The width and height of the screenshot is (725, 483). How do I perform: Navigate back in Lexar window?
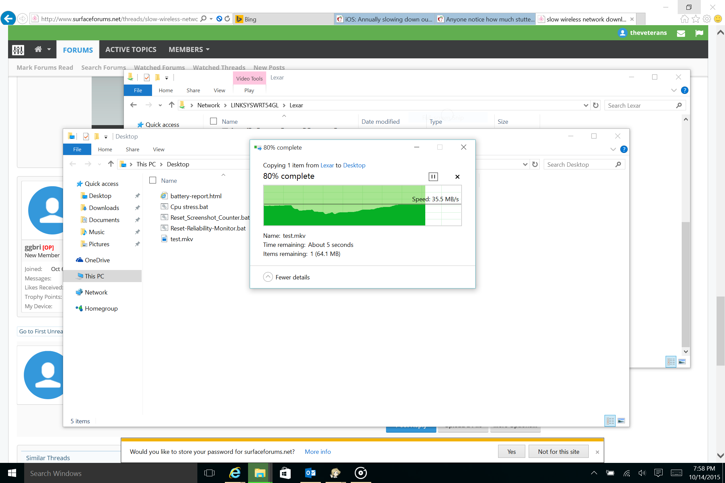click(x=134, y=105)
